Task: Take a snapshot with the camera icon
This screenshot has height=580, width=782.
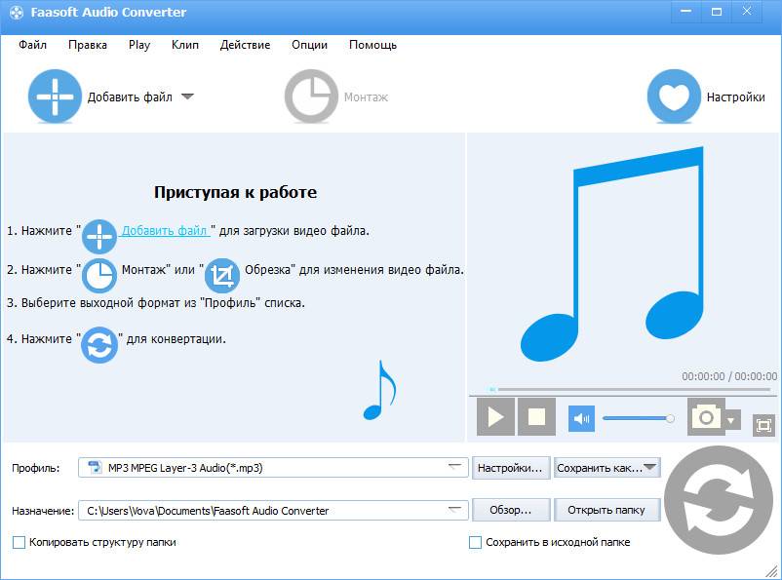Action: 706,416
